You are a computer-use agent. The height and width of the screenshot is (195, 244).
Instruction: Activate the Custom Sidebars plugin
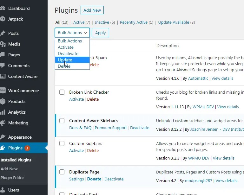[76, 150]
